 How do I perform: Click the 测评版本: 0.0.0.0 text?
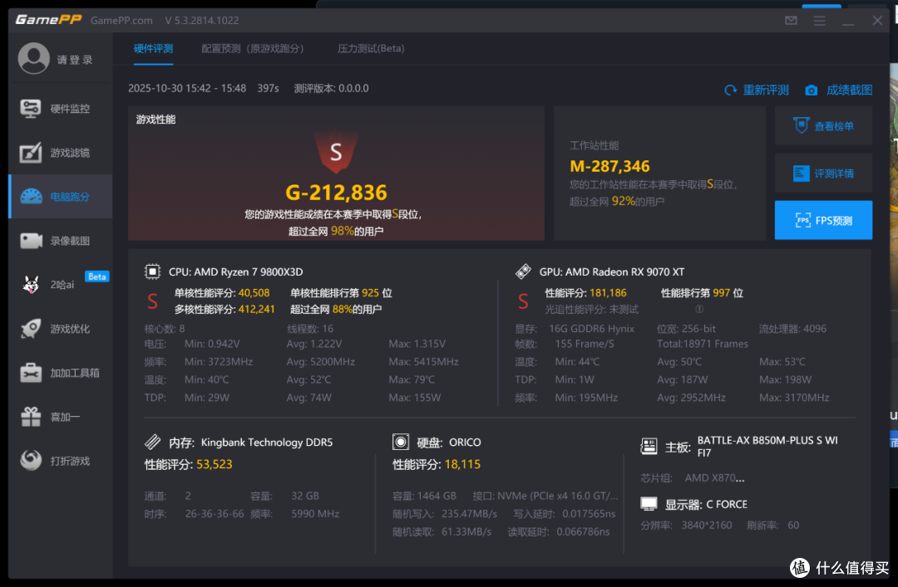click(x=331, y=89)
